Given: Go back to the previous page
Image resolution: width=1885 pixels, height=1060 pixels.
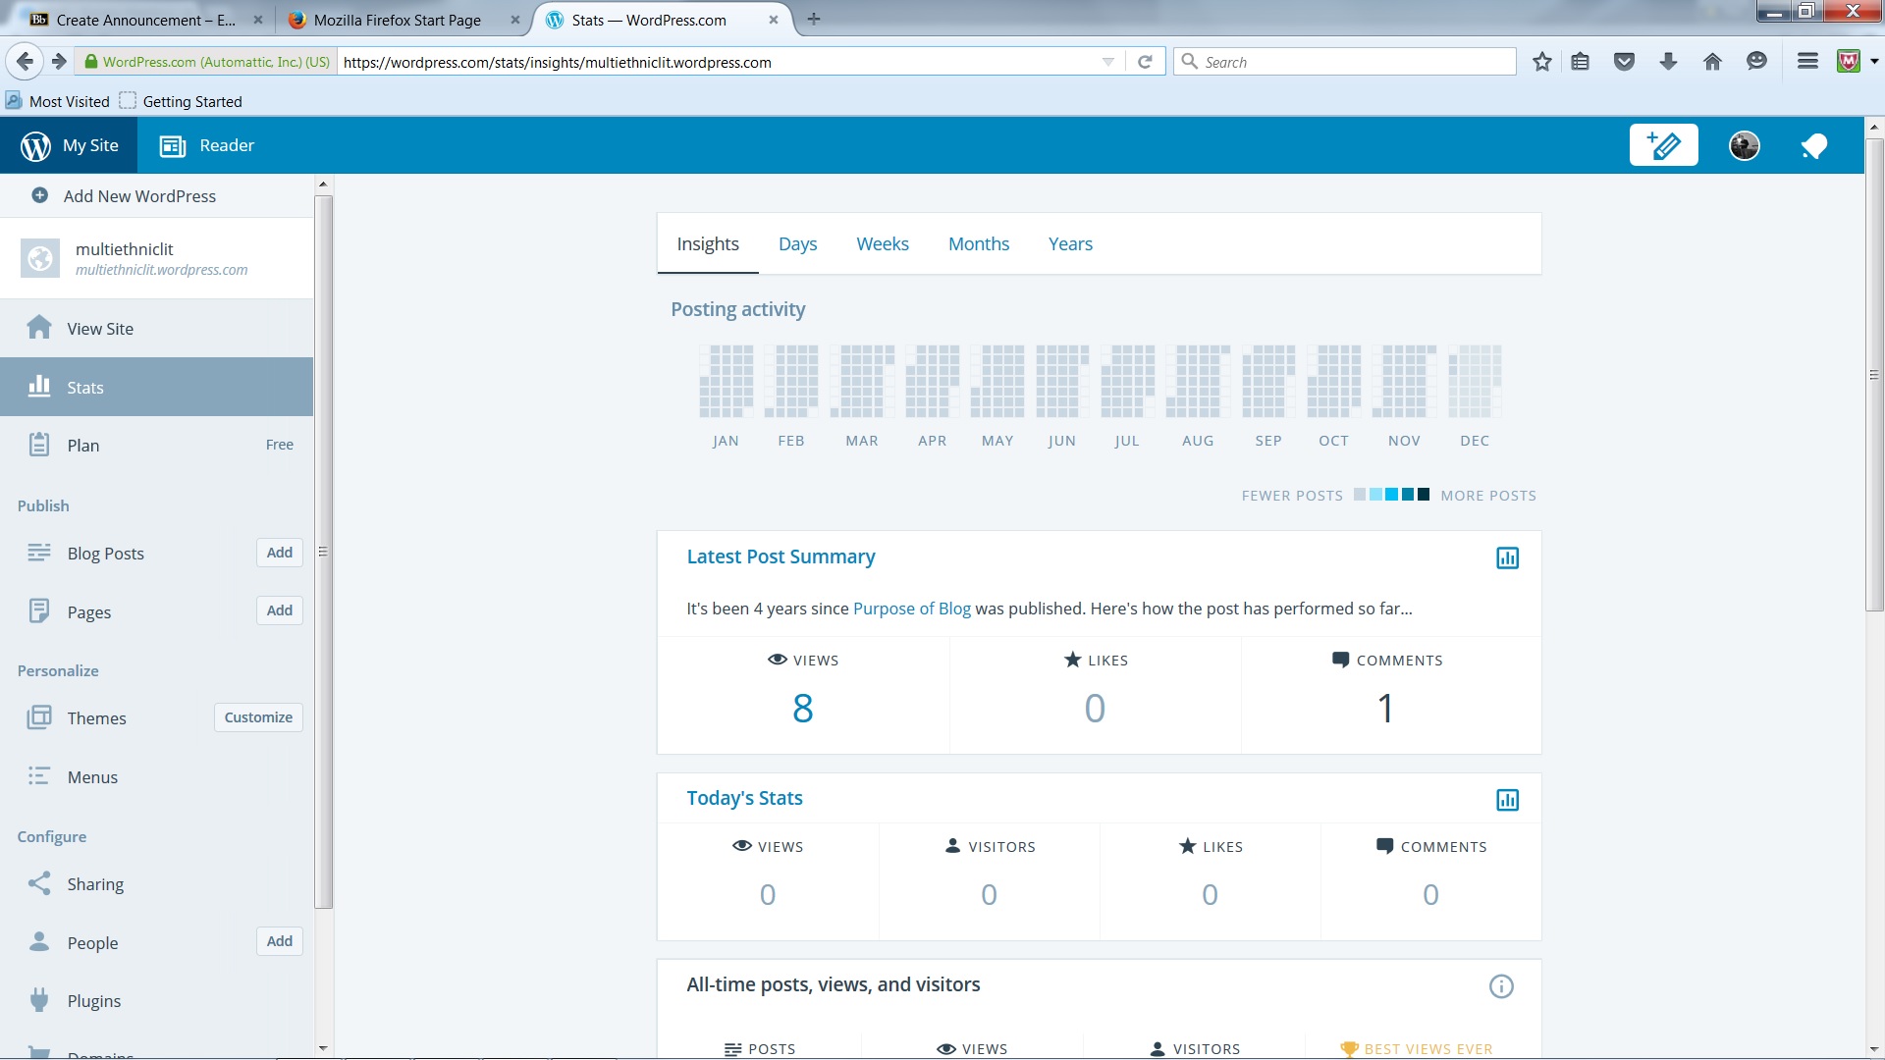Looking at the screenshot, I should pyautogui.click(x=26, y=61).
